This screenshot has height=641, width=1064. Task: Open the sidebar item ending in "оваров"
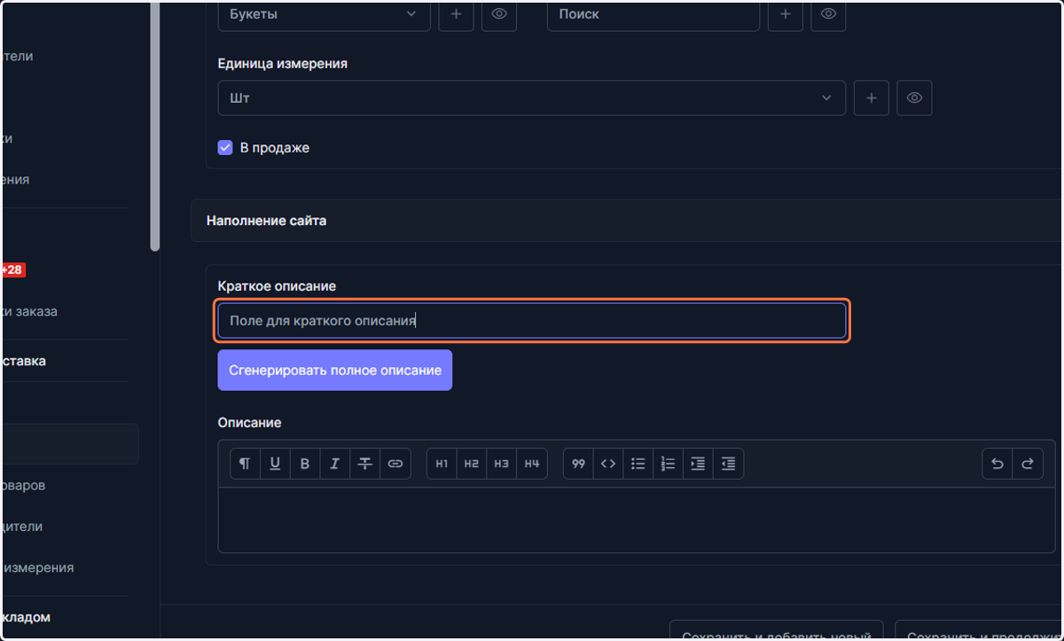pyautogui.click(x=24, y=485)
